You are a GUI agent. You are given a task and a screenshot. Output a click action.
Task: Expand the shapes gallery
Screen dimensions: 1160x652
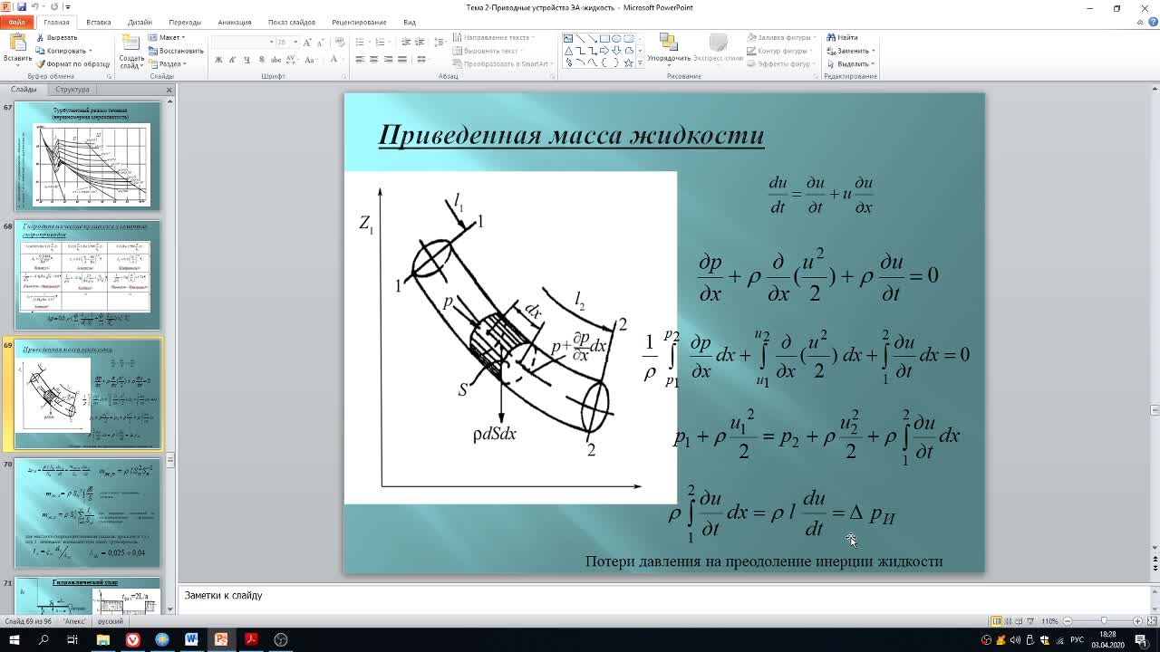(640, 62)
